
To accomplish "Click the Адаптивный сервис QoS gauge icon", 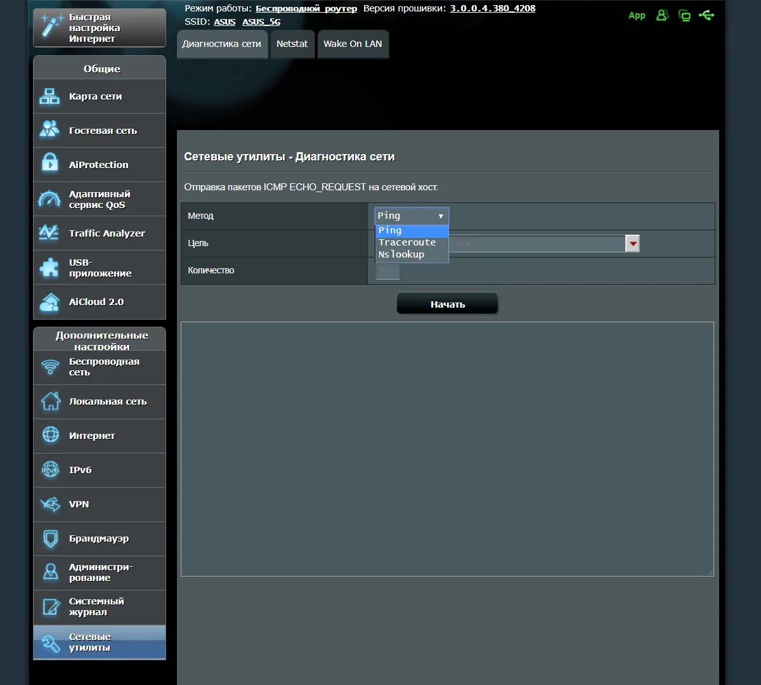I will coord(49,199).
